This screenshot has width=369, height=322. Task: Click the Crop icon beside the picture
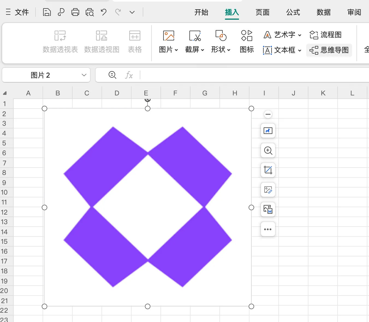(268, 170)
